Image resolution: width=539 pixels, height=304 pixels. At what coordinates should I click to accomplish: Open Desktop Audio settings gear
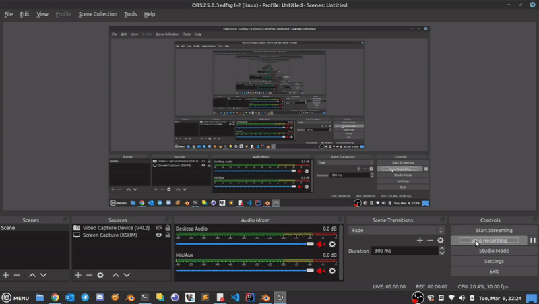click(332, 244)
